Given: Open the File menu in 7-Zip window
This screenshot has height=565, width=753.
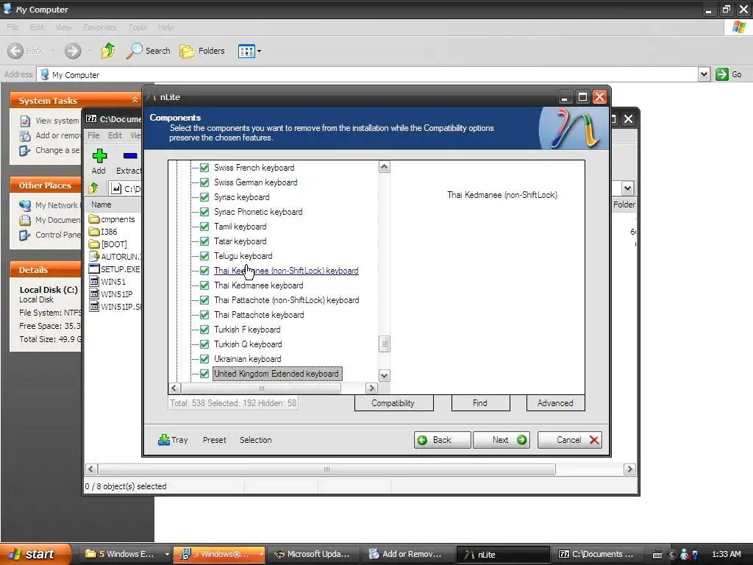Looking at the screenshot, I should tap(93, 135).
